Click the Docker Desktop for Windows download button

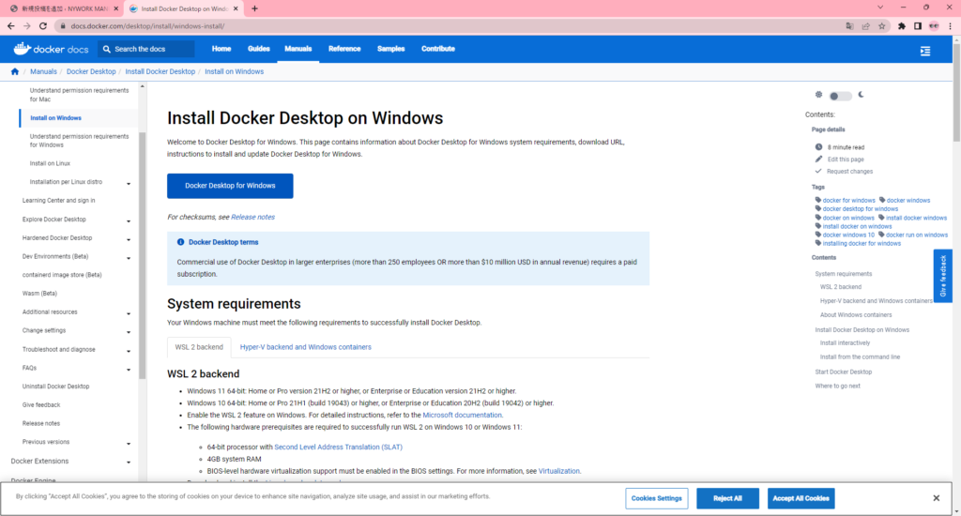coord(230,186)
